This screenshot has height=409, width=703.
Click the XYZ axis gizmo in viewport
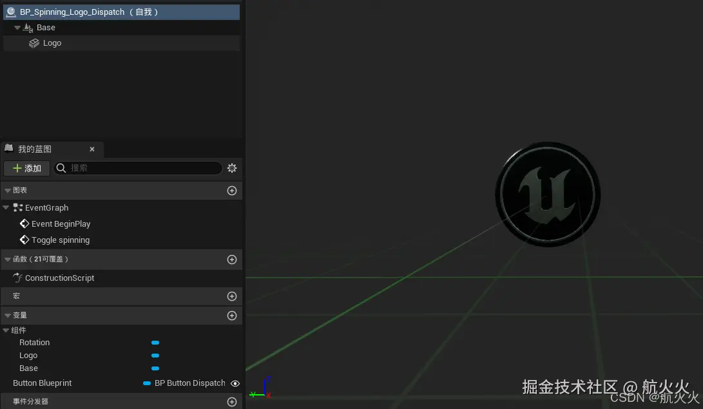coord(260,388)
